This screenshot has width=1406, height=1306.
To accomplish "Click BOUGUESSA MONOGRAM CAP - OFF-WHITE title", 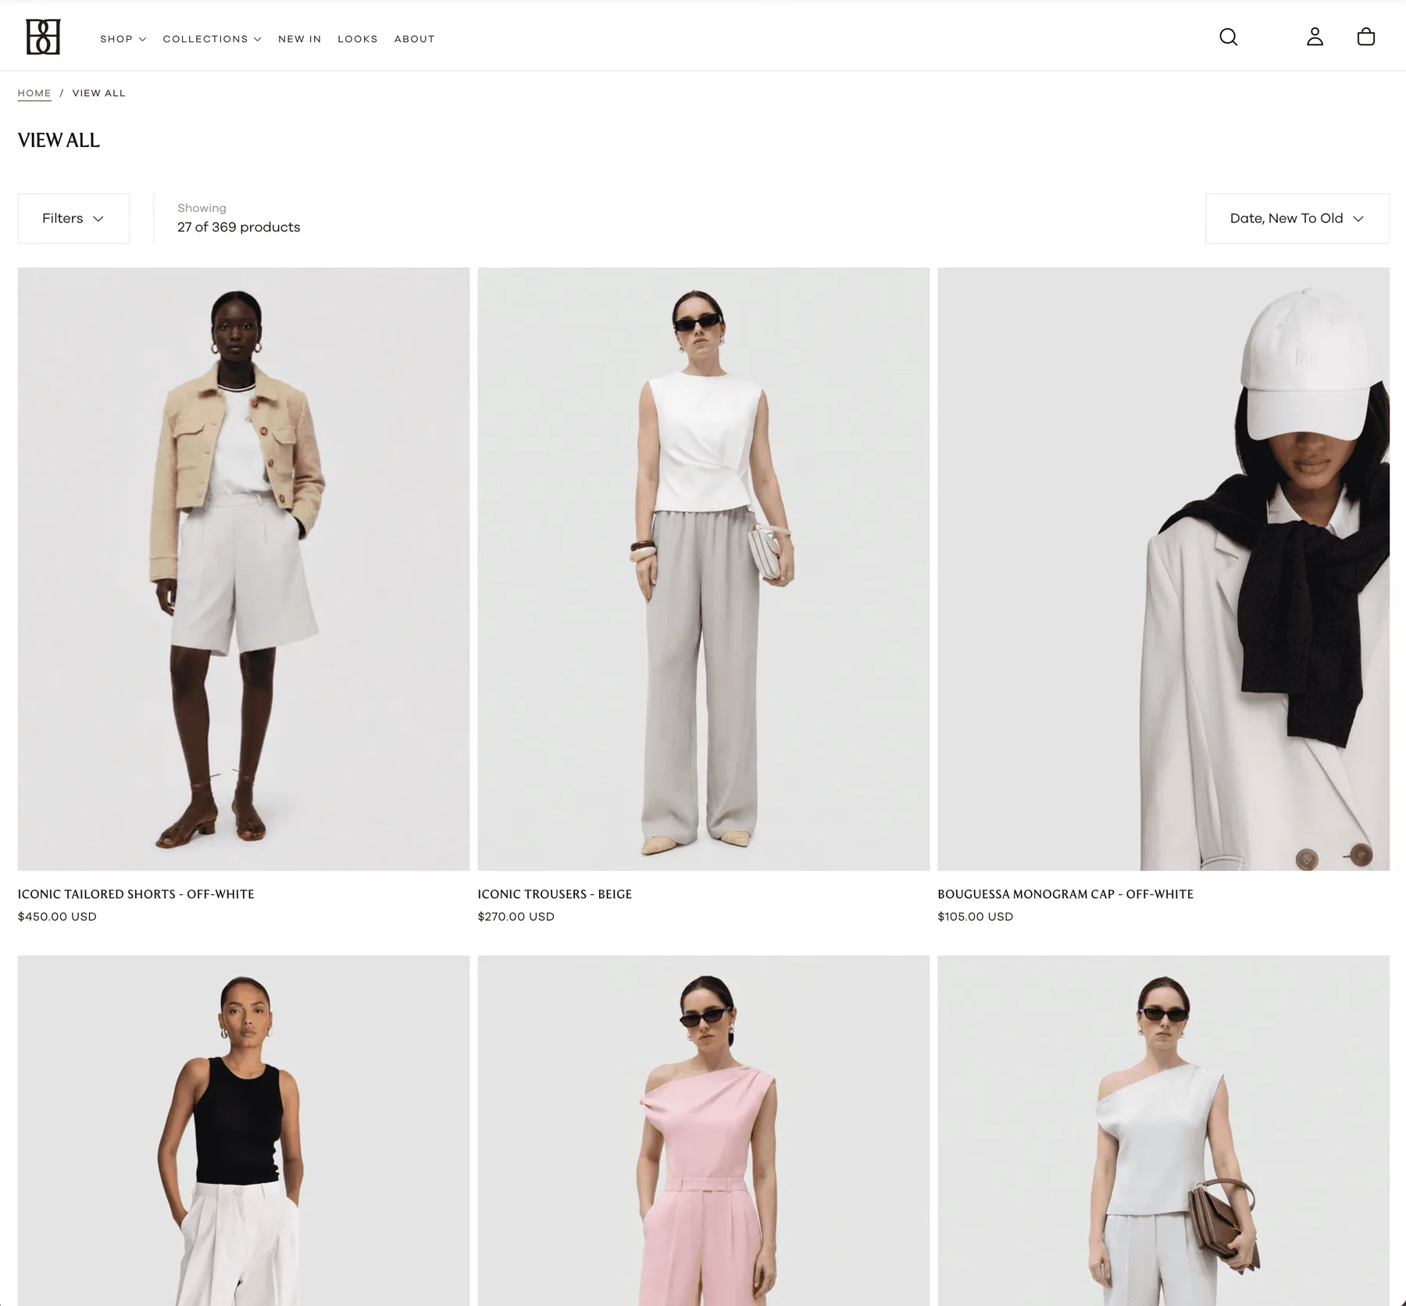I will click(1065, 894).
